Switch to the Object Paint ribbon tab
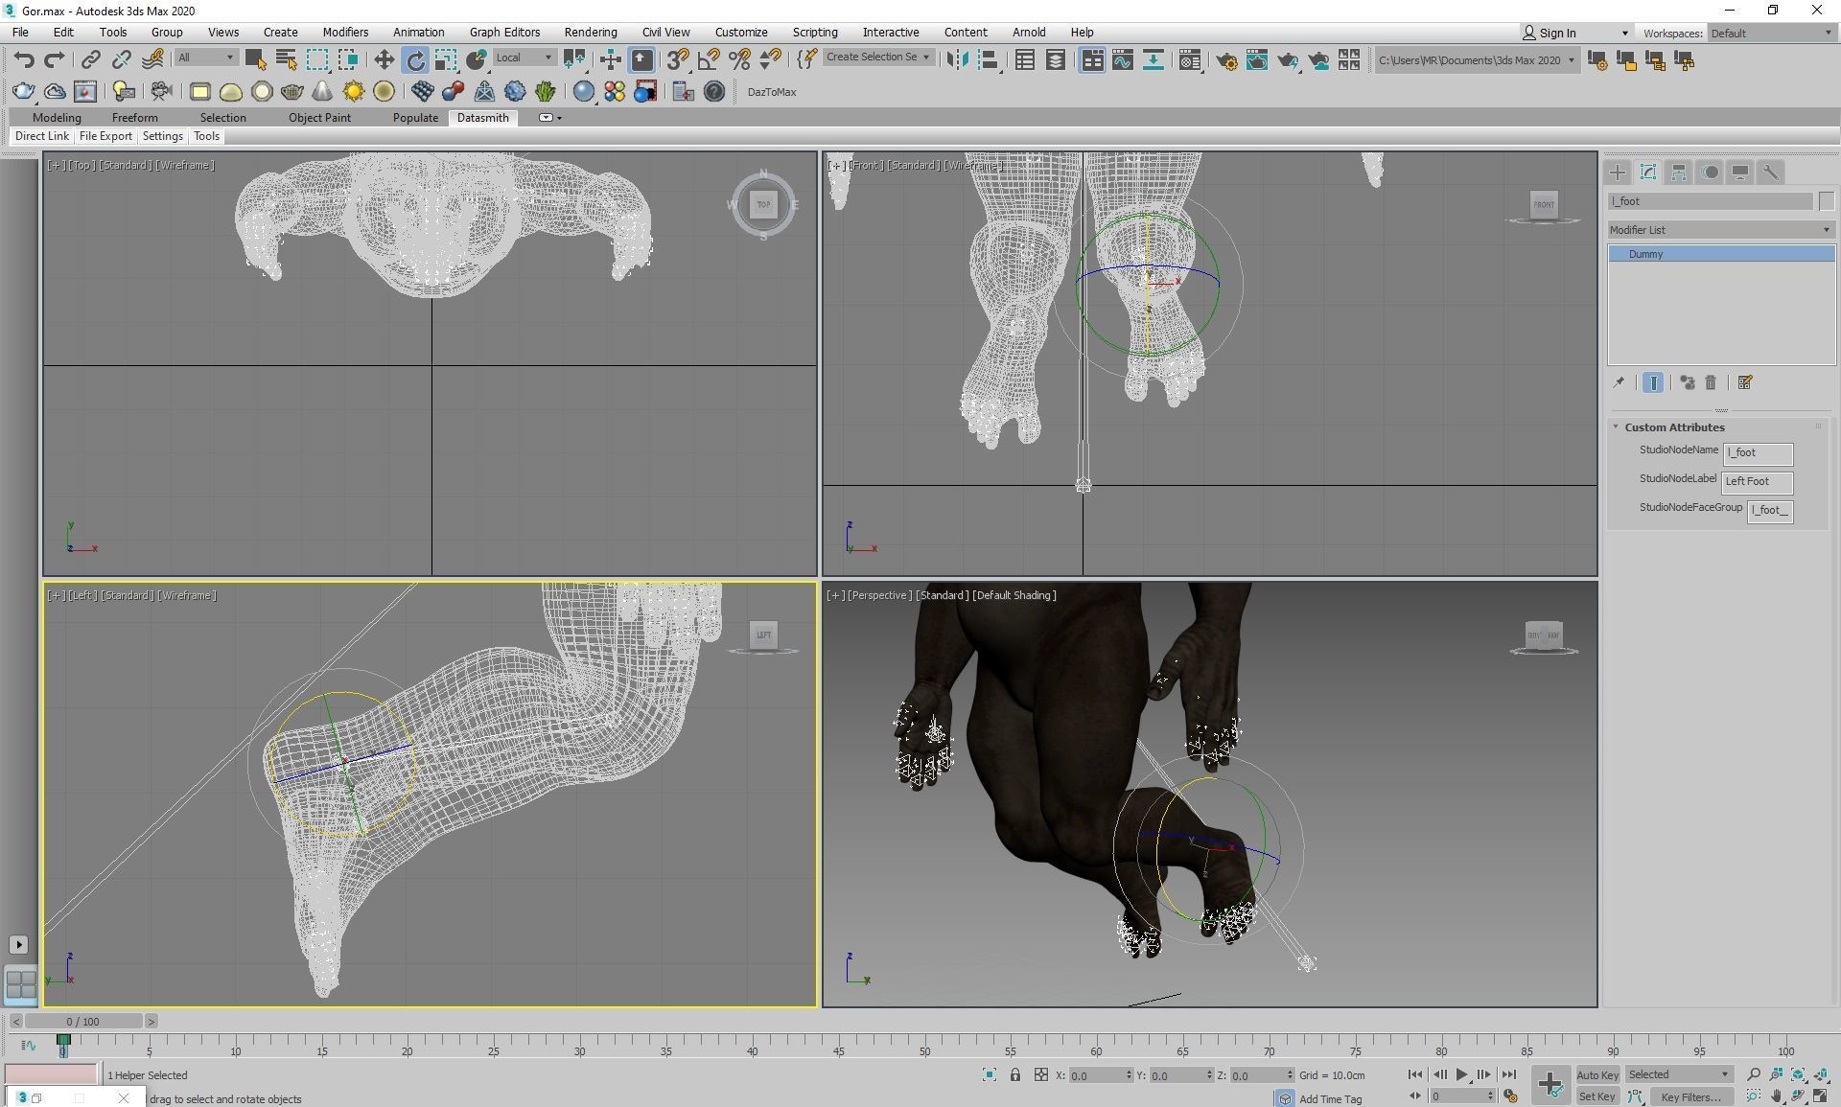1841x1107 pixels. tap(319, 117)
